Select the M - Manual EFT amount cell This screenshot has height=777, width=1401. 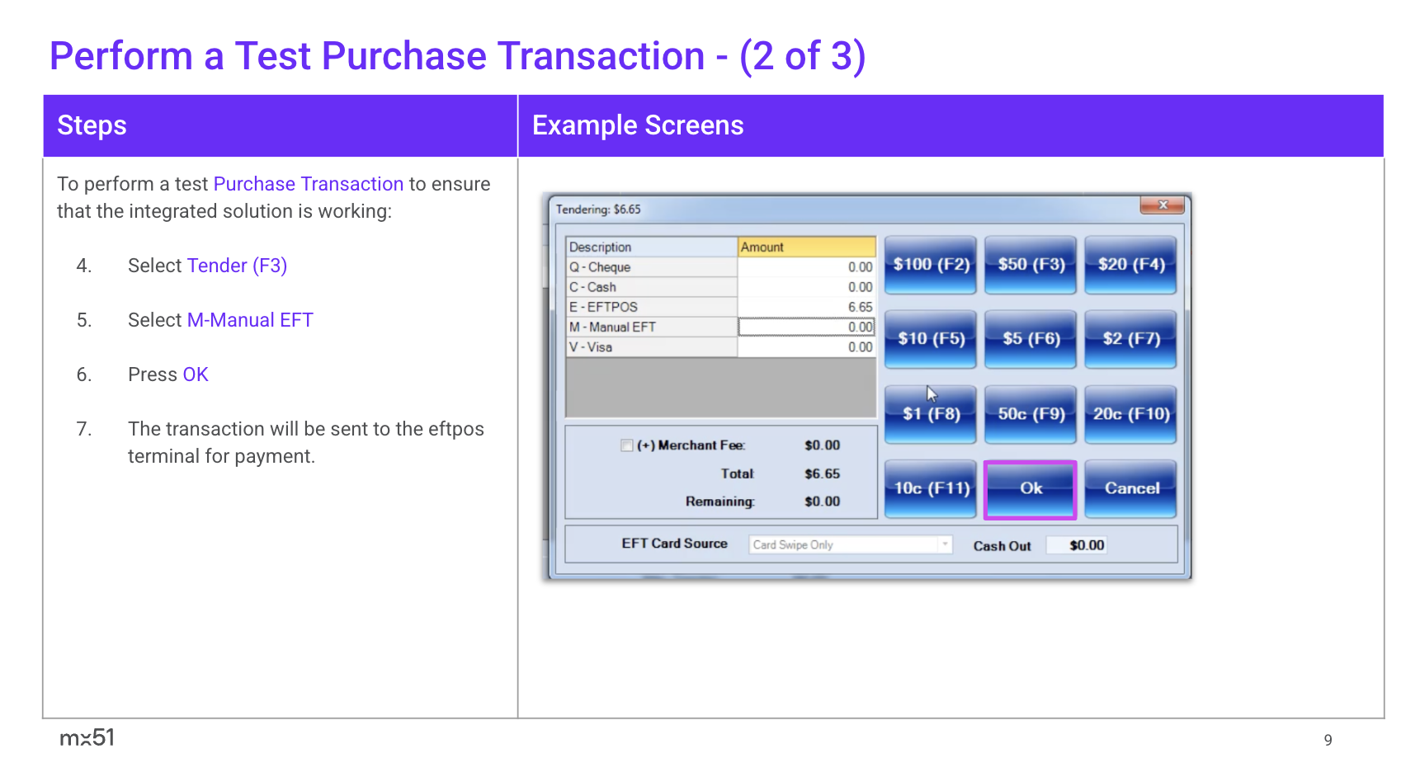(805, 327)
